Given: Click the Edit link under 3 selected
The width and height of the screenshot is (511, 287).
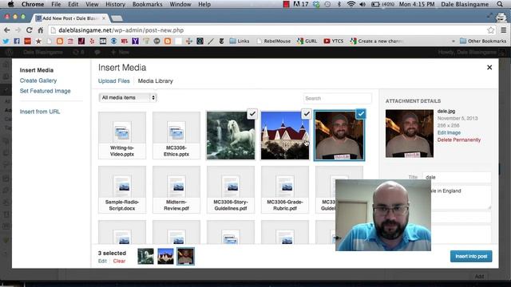Looking at the screenshot, I should (102, 261).
